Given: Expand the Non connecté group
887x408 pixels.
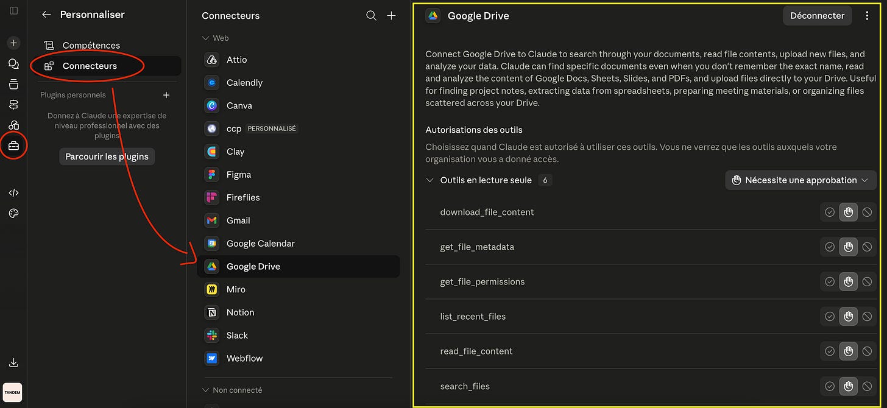Looking at the screenshot, I should pos(205,390).
